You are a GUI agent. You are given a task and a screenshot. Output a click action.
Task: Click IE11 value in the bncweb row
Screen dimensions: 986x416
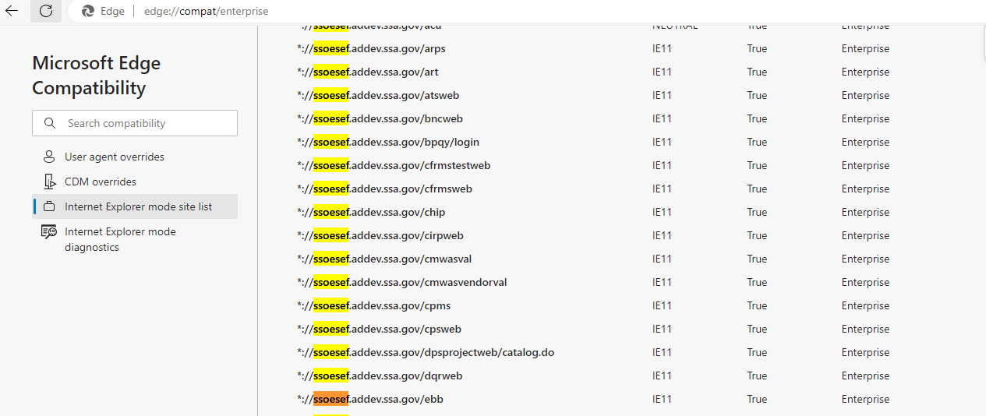tap(662, 118)
